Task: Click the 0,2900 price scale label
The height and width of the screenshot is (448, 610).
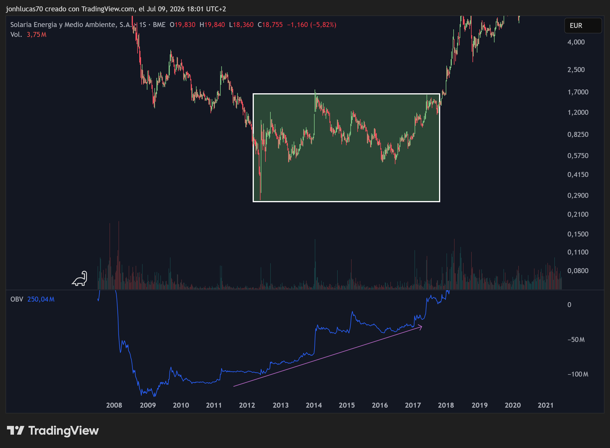Action: tap(578, 196)
